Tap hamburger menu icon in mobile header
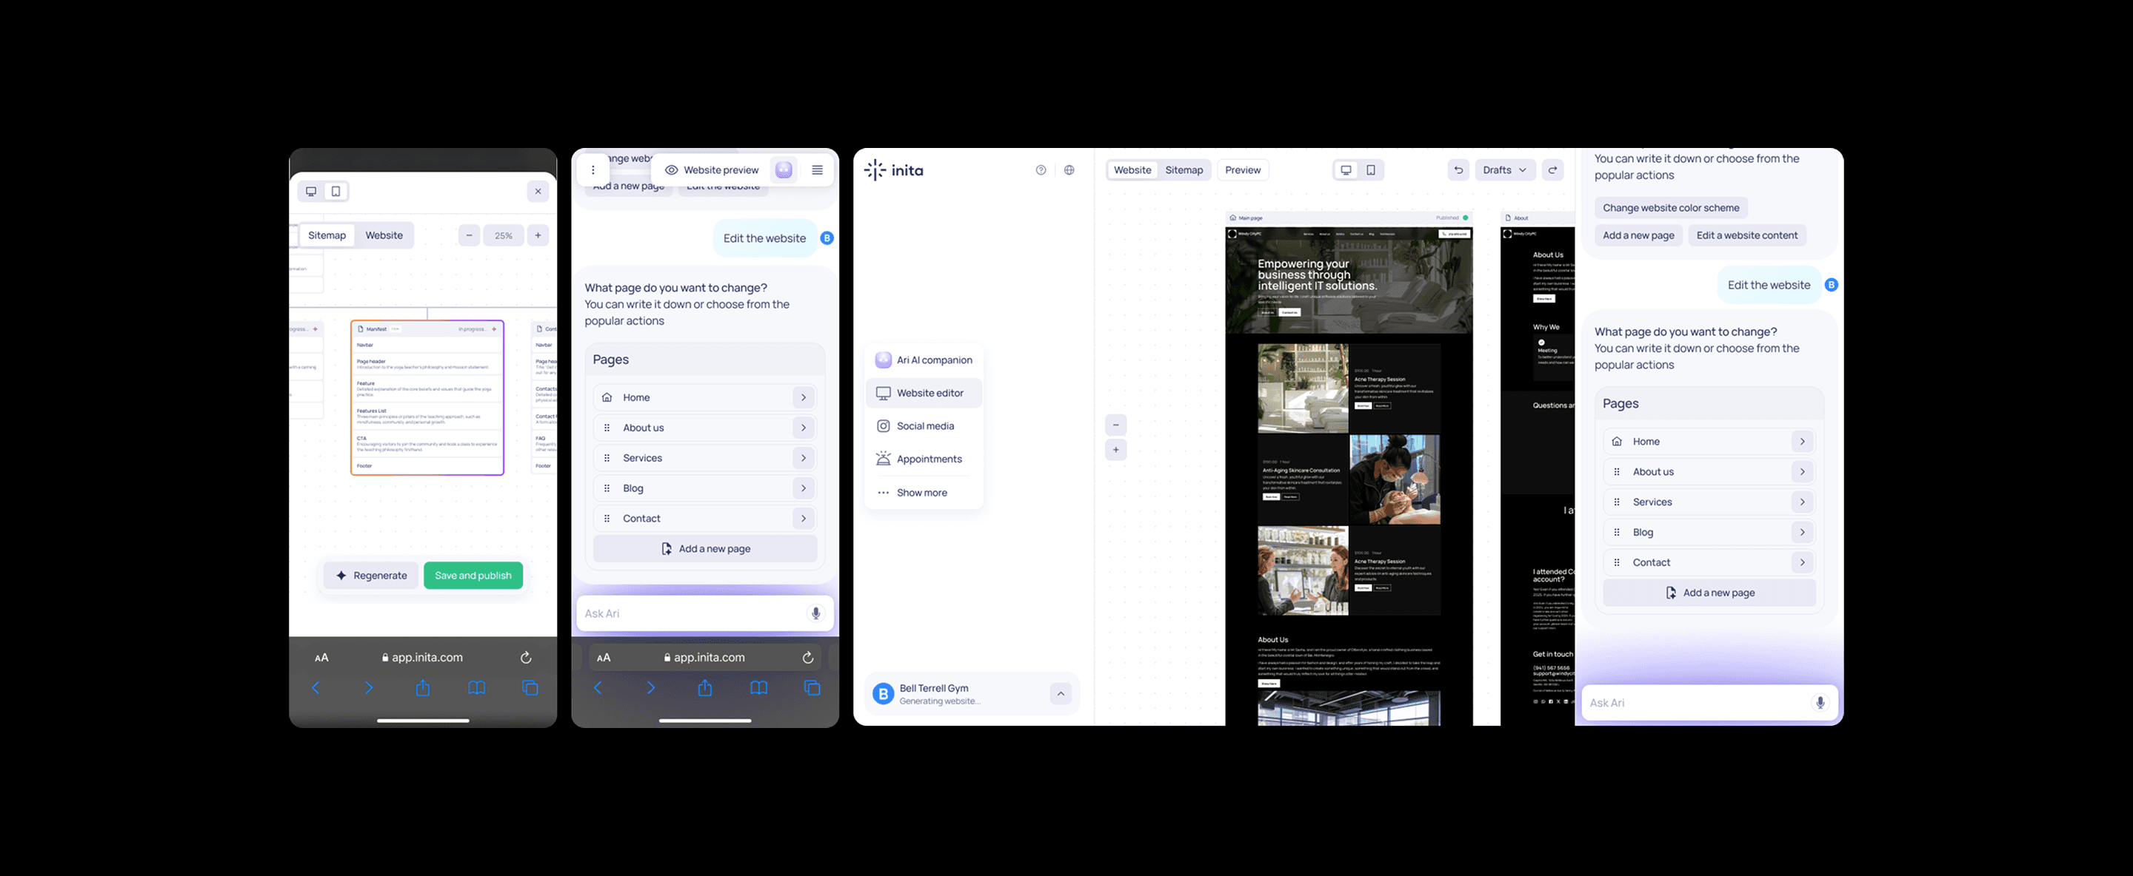2133x876 pixels. click(x=817, y=170)
